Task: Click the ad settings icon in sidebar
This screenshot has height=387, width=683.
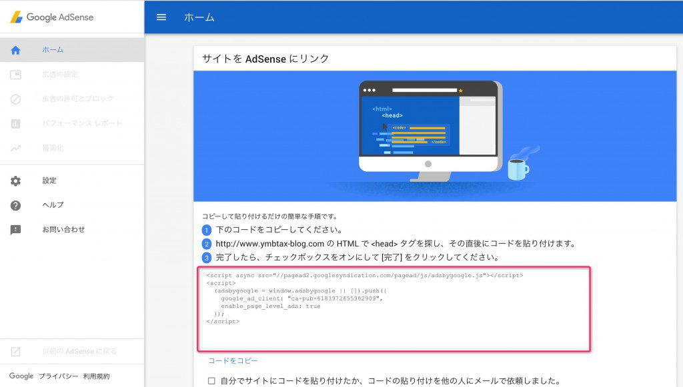Action: (16, 75)
